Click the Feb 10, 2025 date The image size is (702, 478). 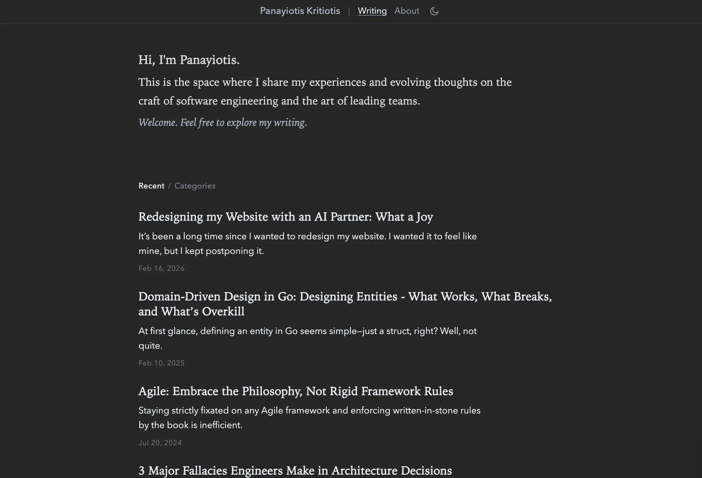click(161, 363)
